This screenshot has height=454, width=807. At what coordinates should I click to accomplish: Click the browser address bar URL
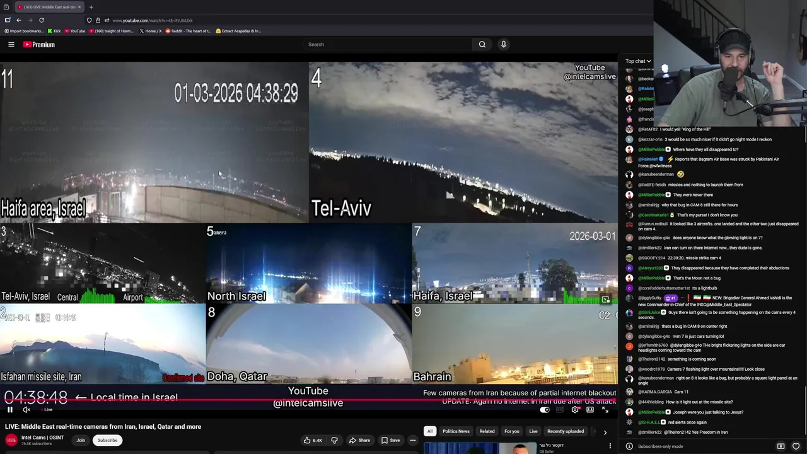(x=153, y=20)
